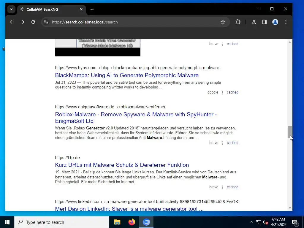
Task: Click the https://t1p.de result URL
Action: point(67,158)
